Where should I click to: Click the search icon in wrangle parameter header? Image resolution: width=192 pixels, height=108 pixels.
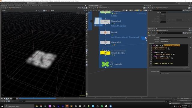[187, 33]
